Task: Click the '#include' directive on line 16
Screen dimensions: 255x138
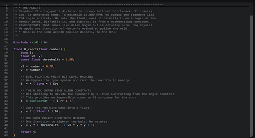Action: click(x=21, y=42)
